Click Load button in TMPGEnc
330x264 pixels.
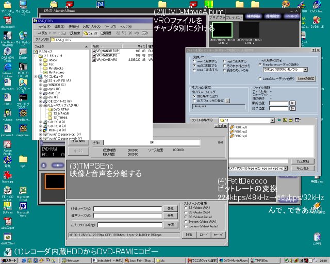(x=204, y=235)
